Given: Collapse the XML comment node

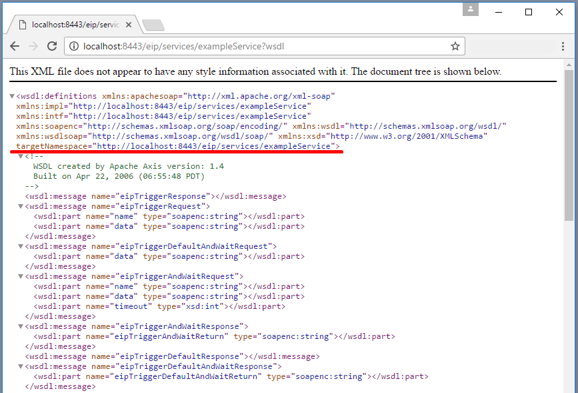Looking at the screenshot, I should click(x=21, y=156).
